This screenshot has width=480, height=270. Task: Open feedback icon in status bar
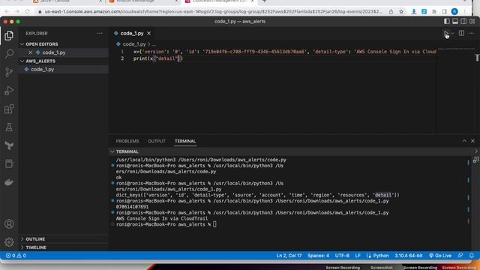click(460, 256)
